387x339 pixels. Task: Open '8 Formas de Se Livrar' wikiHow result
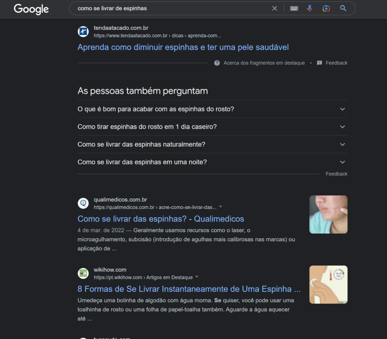pos(189,289)
